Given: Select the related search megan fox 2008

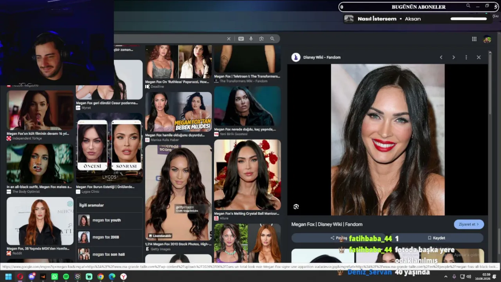Looking at the screenshot, I should point(109,237).
